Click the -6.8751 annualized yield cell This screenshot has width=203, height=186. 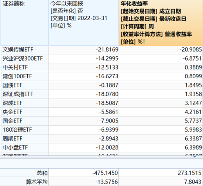pos(161,59)
